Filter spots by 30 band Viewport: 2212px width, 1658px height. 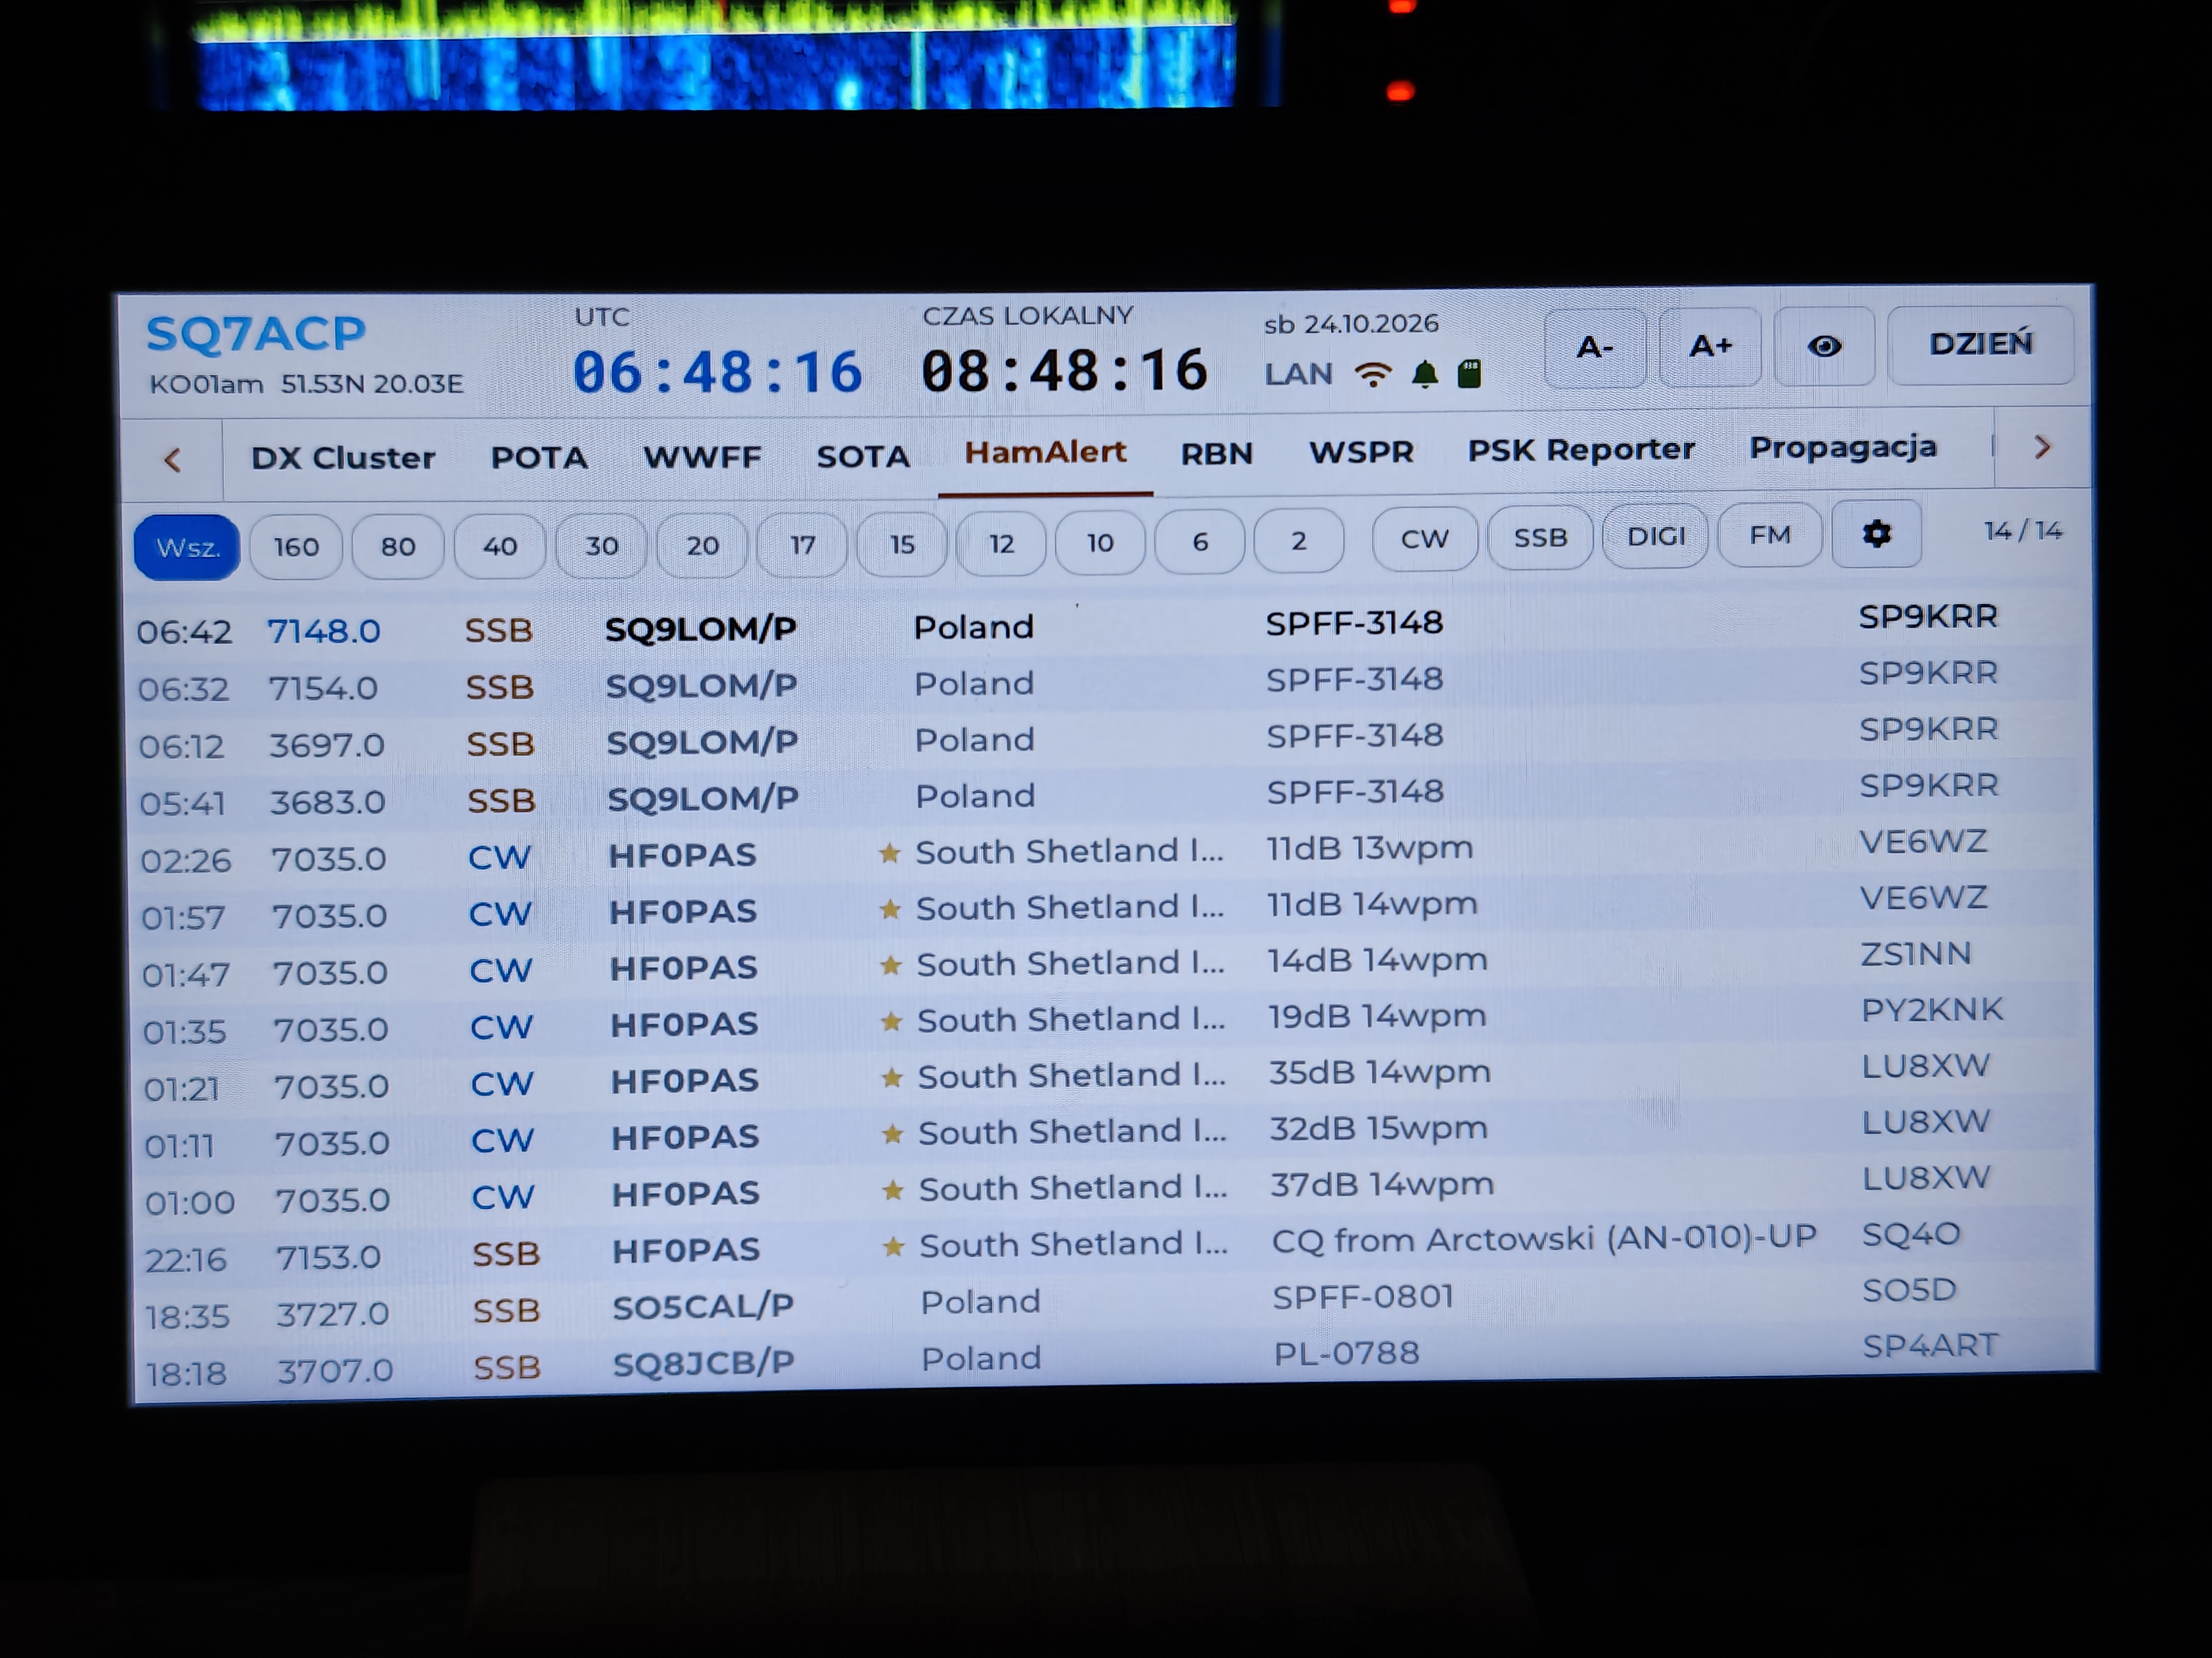(x=601, y=545)
